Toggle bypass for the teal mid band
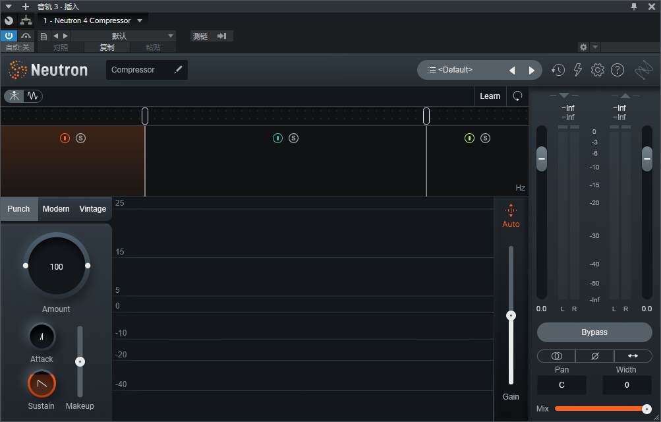Viewport: 661px width, 422px height. pyautogui.click(x=277, y=138)
